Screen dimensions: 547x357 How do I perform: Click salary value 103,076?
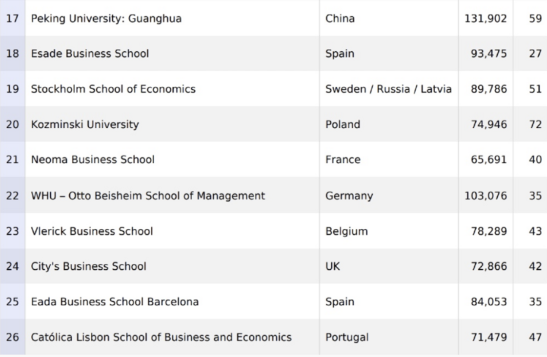(x=491, y=196)
